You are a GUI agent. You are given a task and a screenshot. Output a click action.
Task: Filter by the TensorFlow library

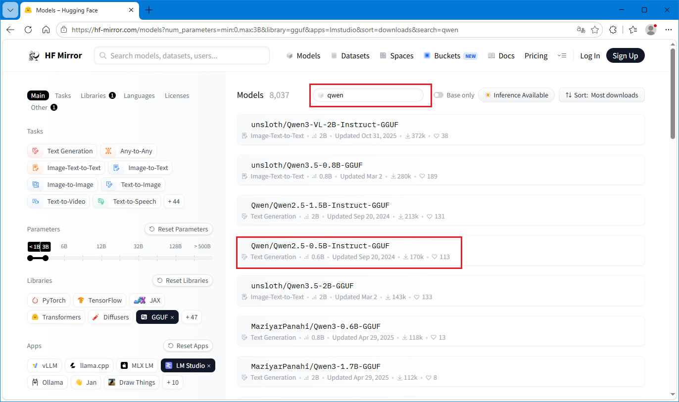[x=99, y=300]
